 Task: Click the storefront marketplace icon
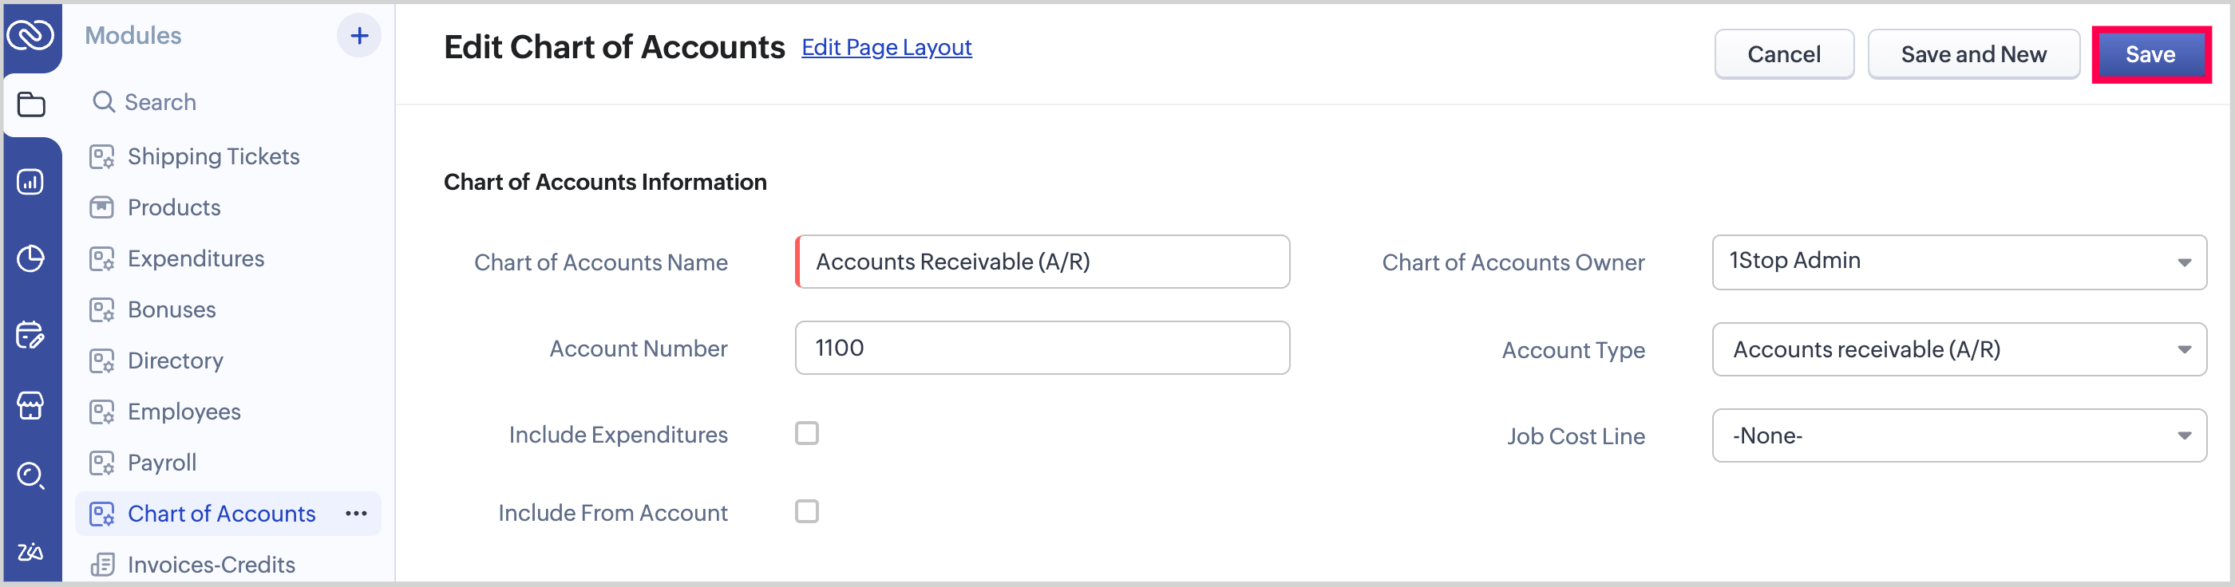(x=31, y=405)
